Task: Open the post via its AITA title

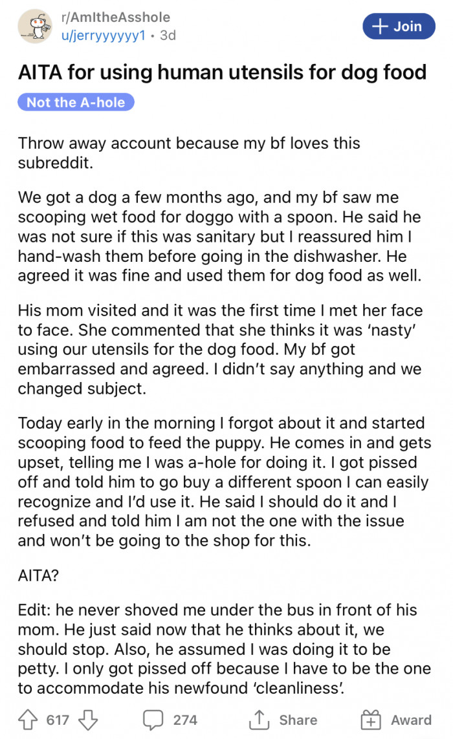Action: point(223,72)
